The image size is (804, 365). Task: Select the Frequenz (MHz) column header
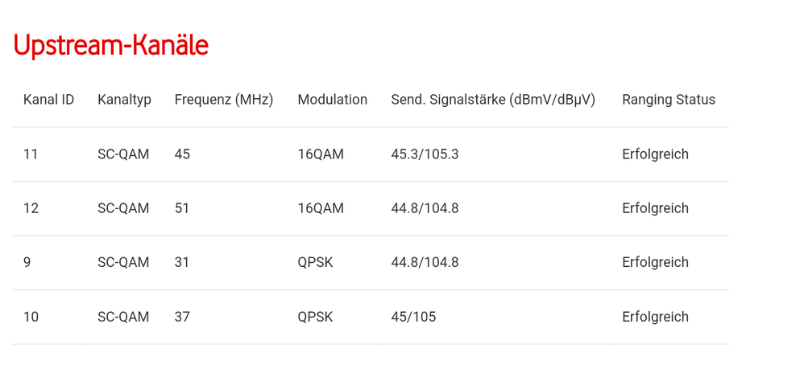pos(224,100)
